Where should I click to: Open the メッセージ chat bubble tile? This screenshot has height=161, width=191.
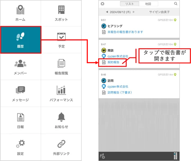21,93
